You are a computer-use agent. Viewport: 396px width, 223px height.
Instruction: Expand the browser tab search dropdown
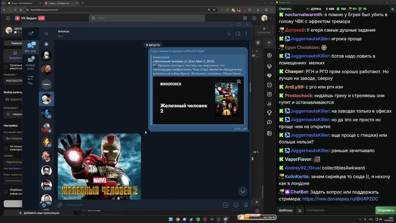[3, 3]
